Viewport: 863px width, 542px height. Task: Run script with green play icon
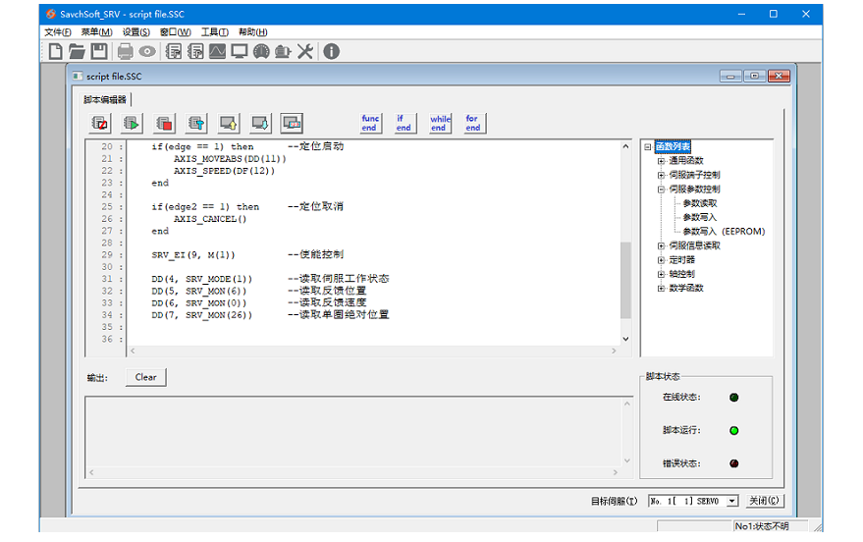coord(132,123)
